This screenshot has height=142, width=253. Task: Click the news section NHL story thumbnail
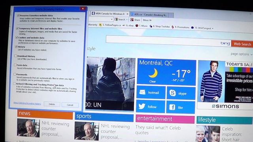[28, 128]
